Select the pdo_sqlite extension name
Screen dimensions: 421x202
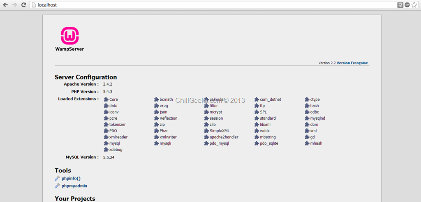269,143
